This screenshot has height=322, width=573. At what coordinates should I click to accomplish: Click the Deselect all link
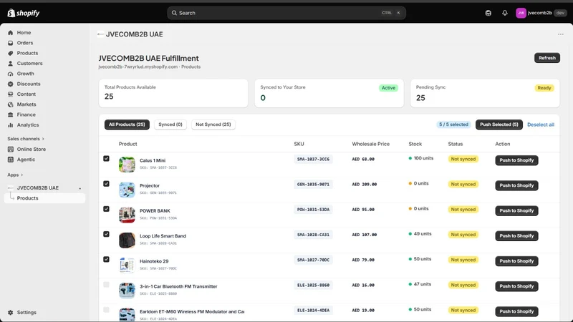click(541, 125)
